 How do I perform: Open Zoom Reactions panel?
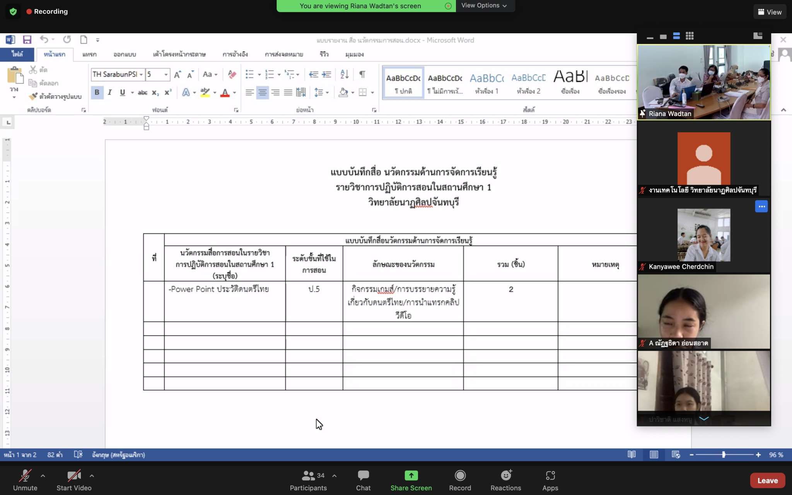pyautogui.click(x=505, y=480)
